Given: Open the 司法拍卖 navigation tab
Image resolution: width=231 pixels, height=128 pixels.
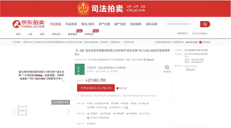Looking at the screenshot, I should tap(55, 24).
